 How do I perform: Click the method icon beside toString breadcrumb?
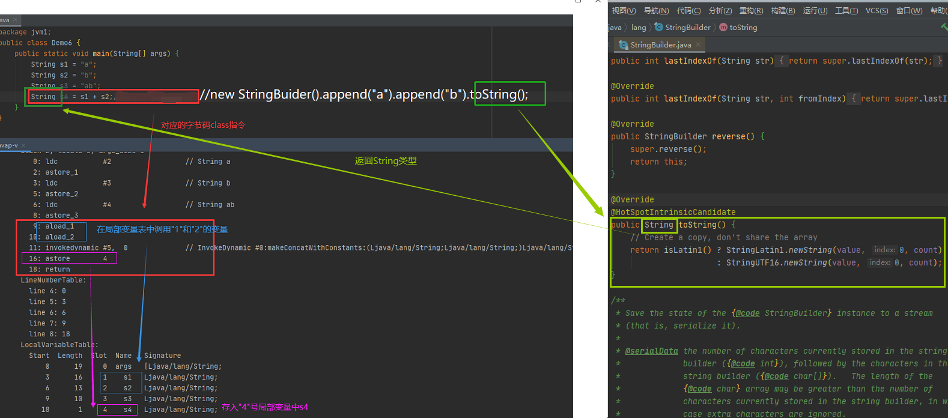723,27
